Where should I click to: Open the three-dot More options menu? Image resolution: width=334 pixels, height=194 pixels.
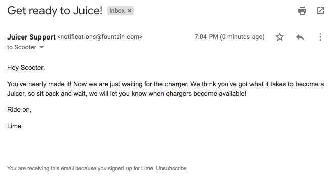320,37
